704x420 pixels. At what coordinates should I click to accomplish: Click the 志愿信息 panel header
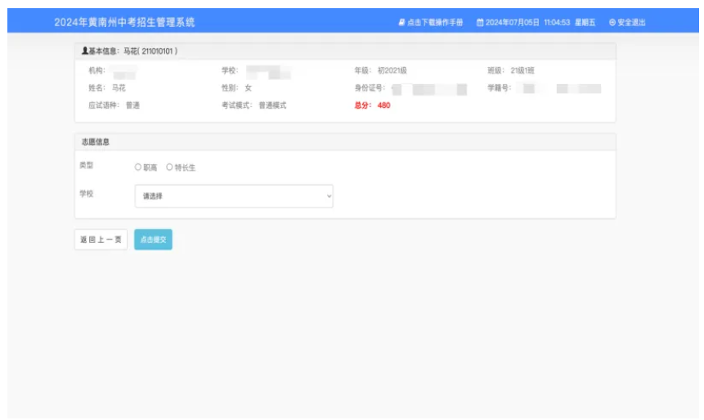coord(97,142)
